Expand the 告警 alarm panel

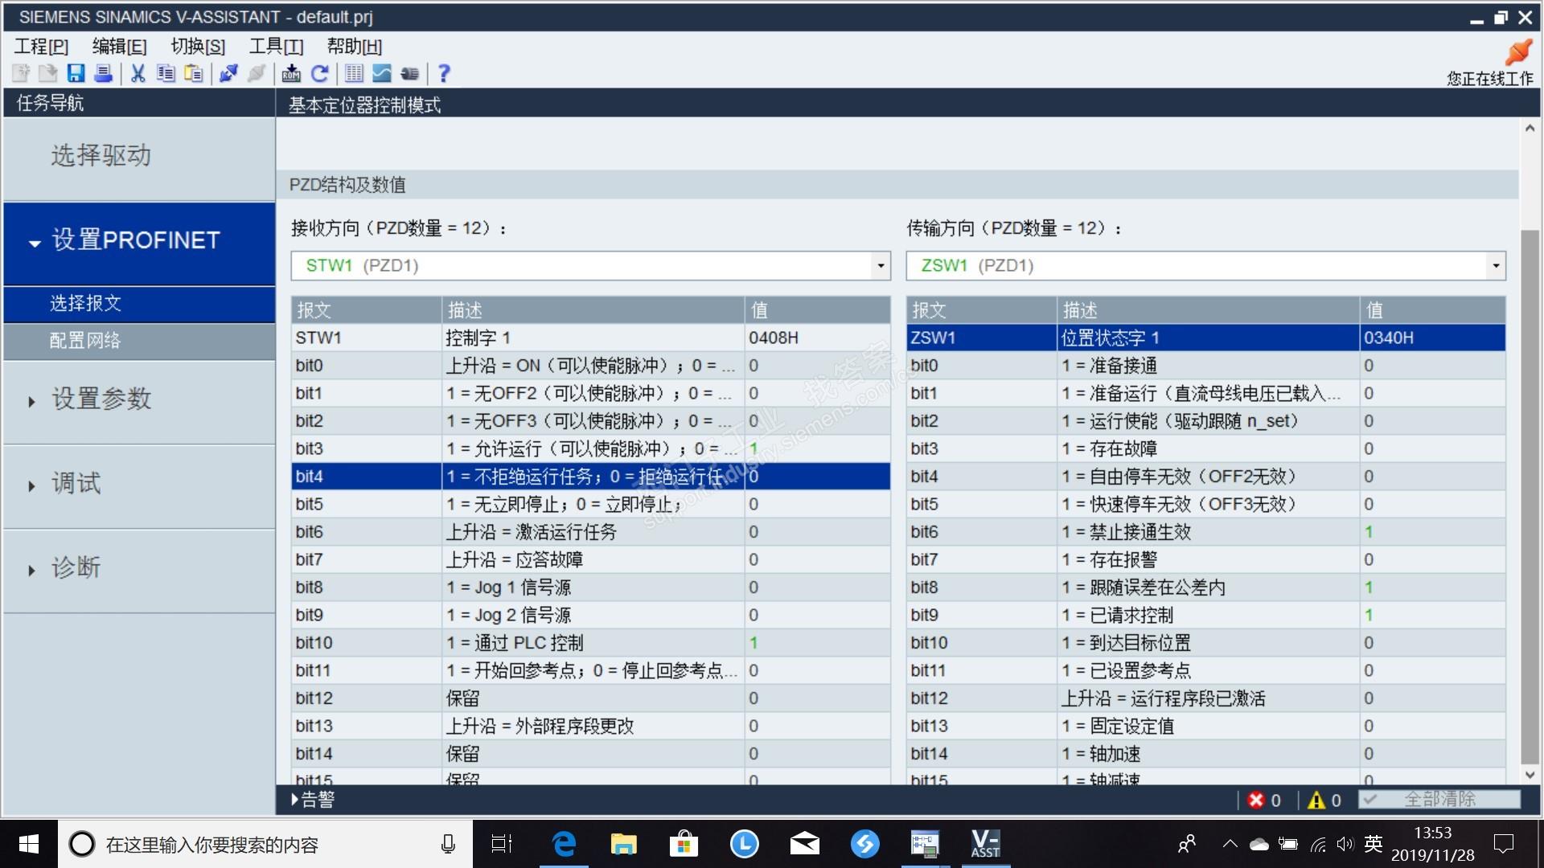pyautogui.click(x=314, y=800)
